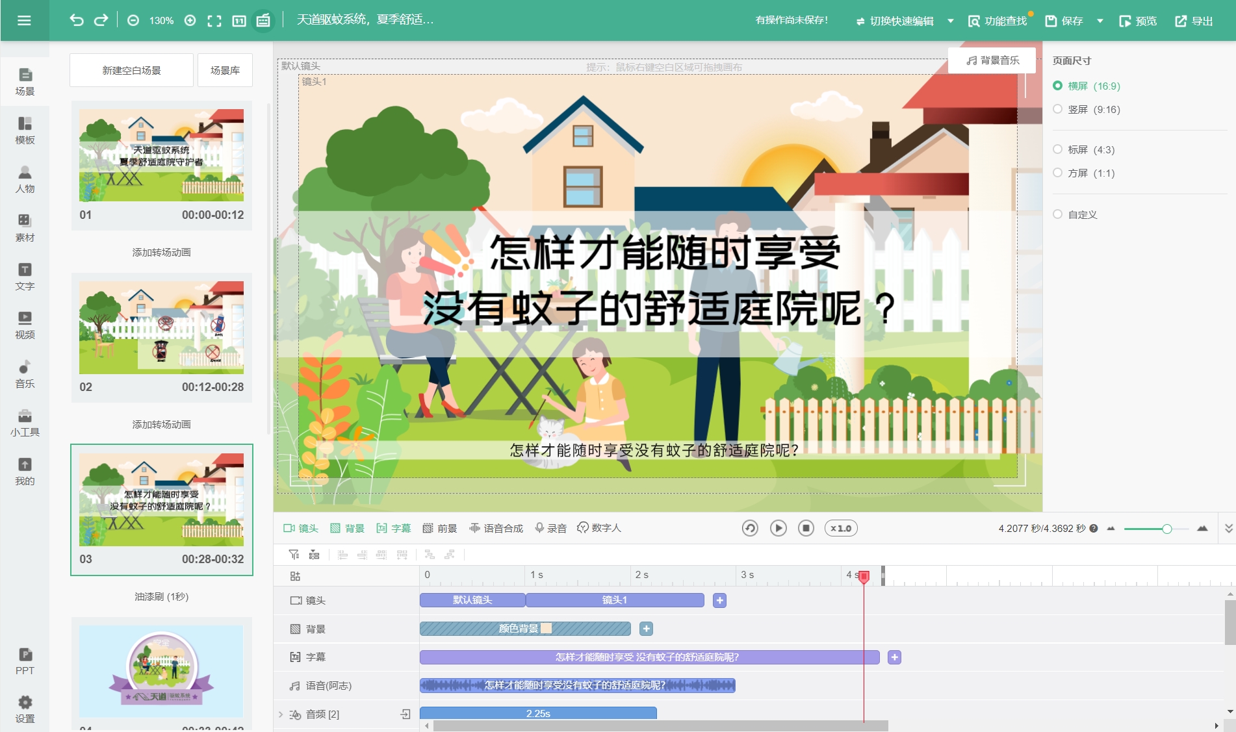Open the Video sidebar panel
1236x732 pixels.
(25, 325)
